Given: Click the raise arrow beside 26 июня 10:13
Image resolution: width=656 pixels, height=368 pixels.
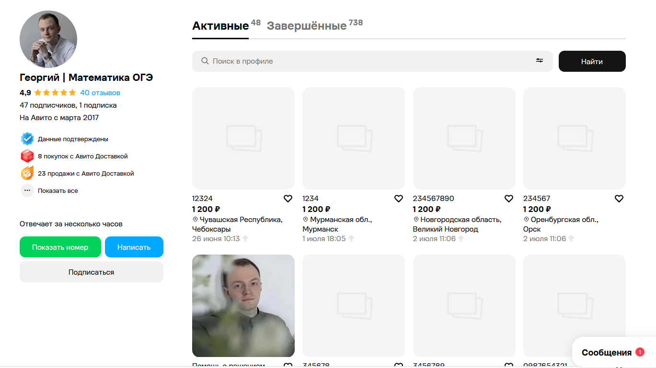Looking at the screenshot, I should pos(245,238).
